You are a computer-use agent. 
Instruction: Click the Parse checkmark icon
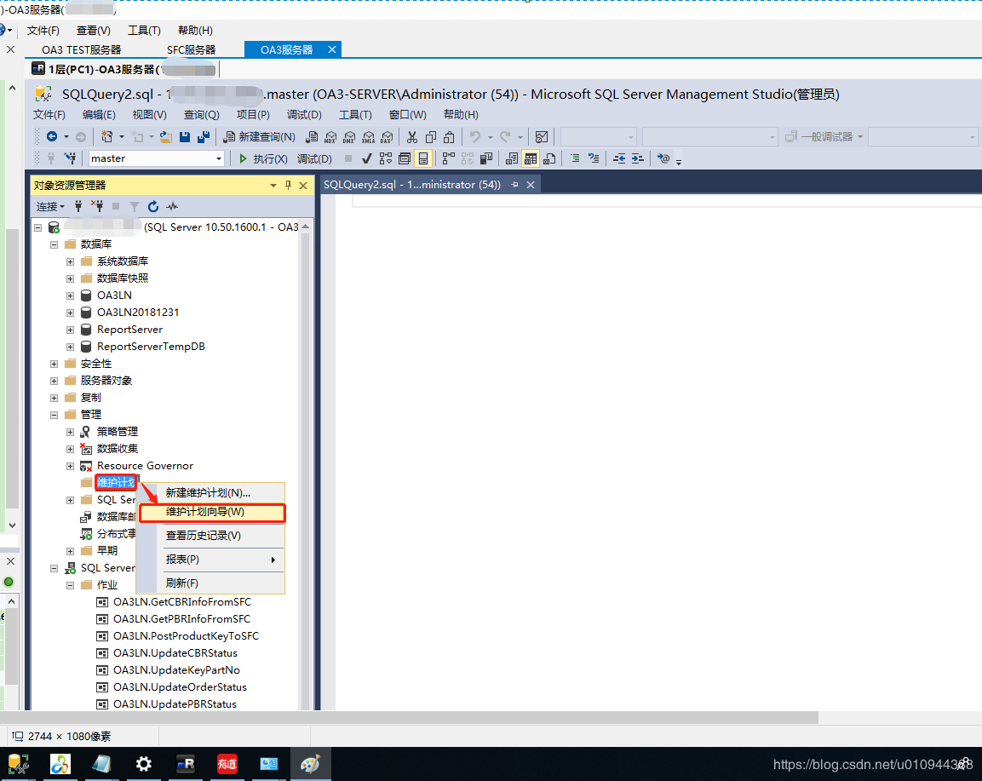[367, 158]
